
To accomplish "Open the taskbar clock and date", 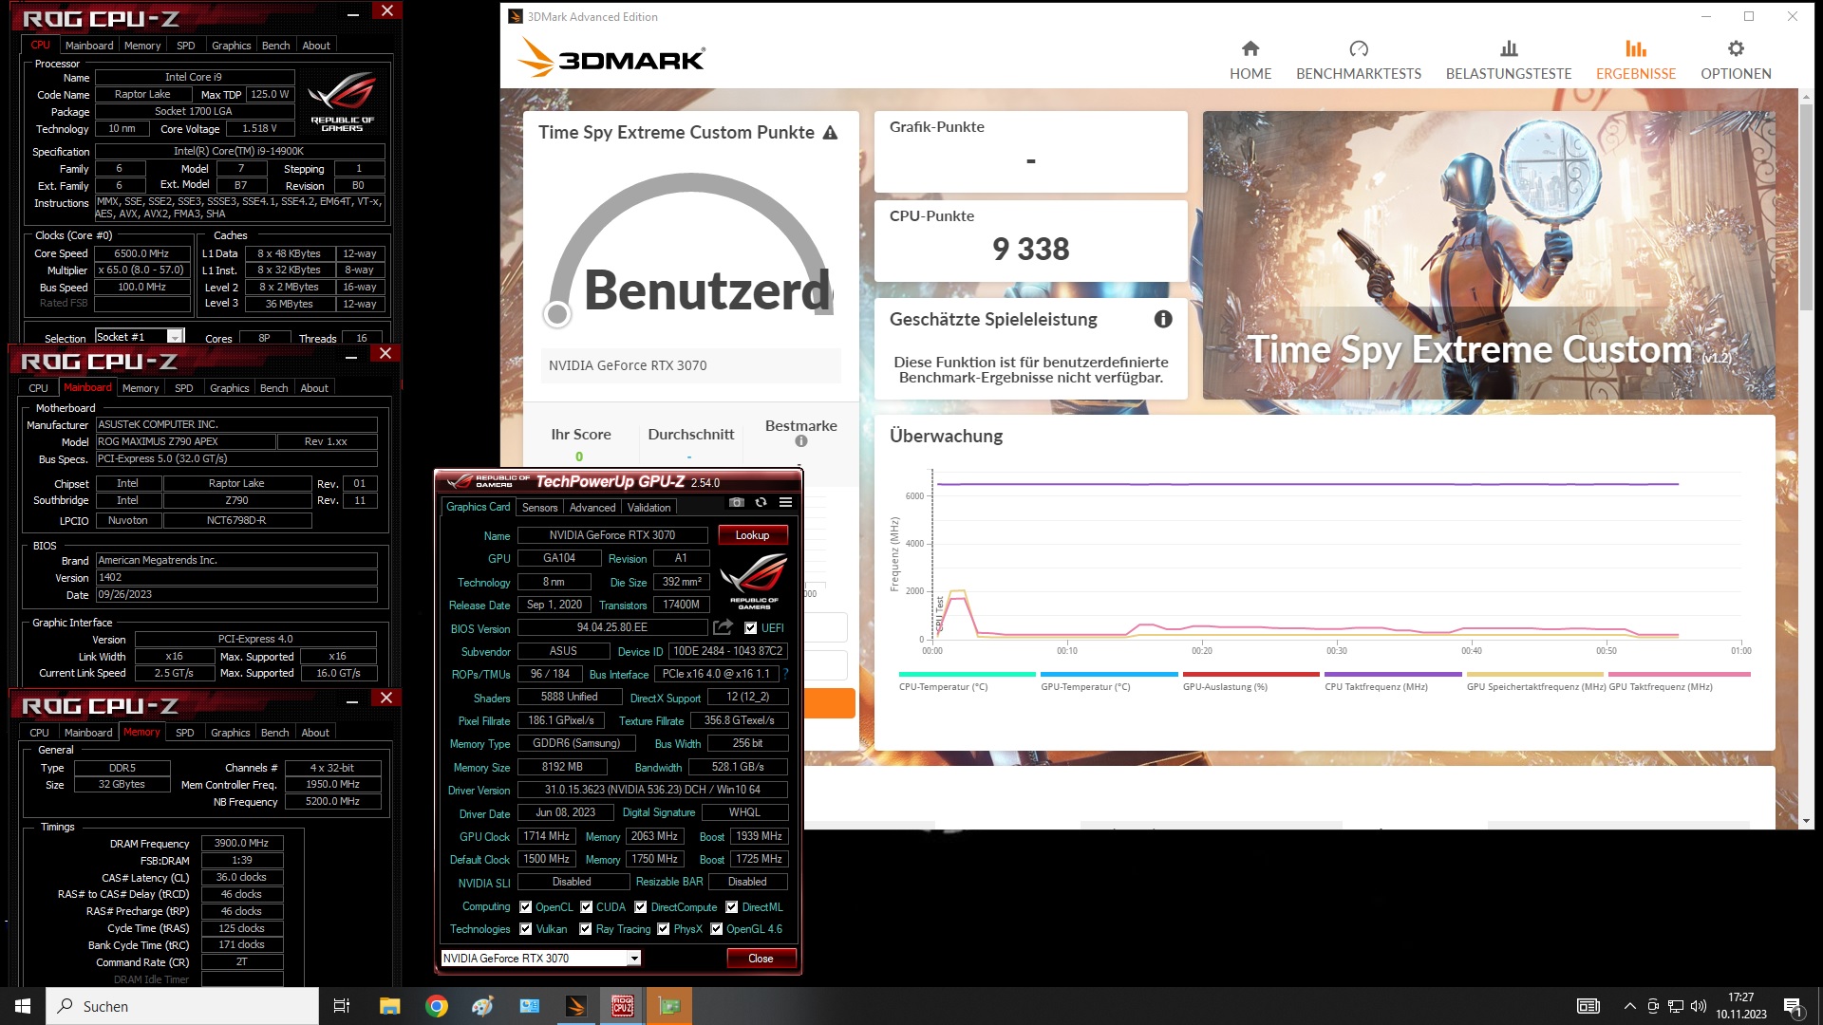I will (1740, 1006).
